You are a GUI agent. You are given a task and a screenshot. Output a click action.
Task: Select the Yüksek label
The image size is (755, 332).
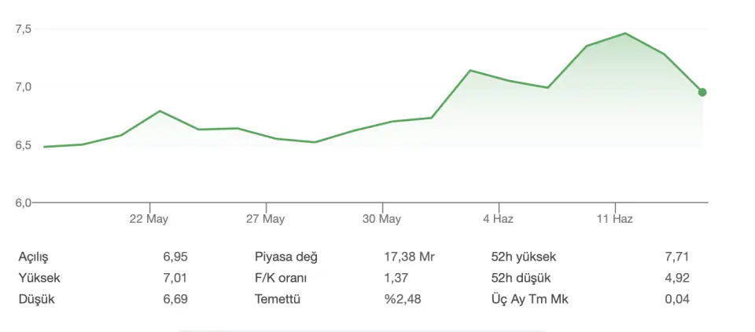[x=39, y=278]
